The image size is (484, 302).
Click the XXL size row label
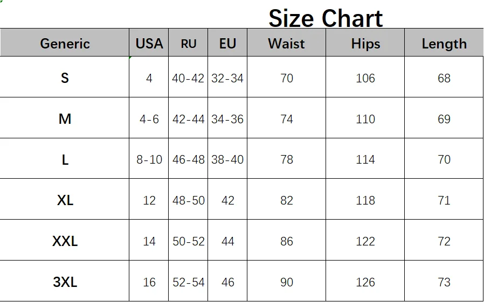[65, 240]
